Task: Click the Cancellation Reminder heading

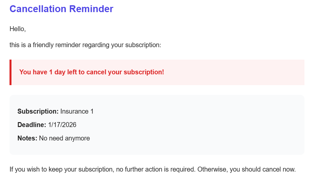Action: (x=61, y=9)
